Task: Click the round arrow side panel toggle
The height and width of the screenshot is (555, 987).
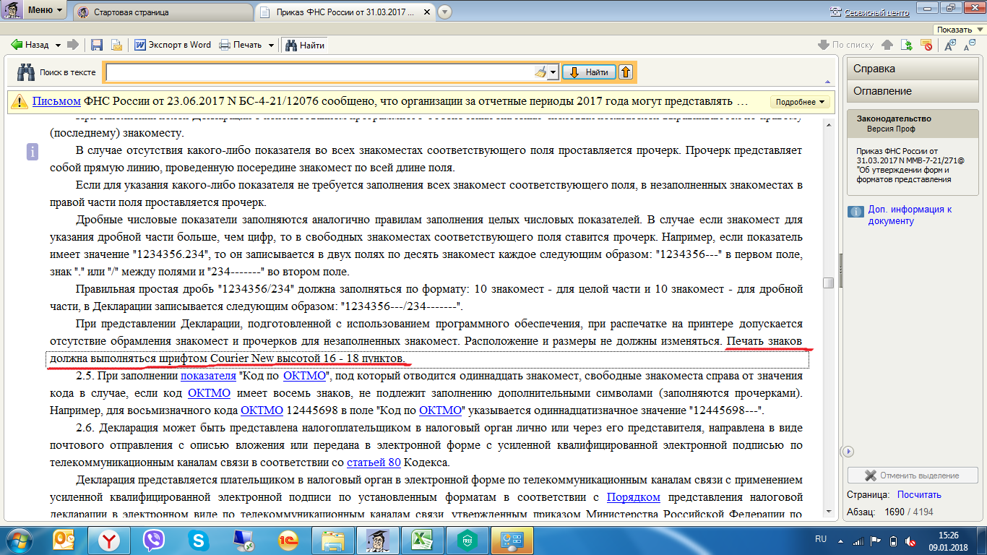Action: tap(849, 451)
